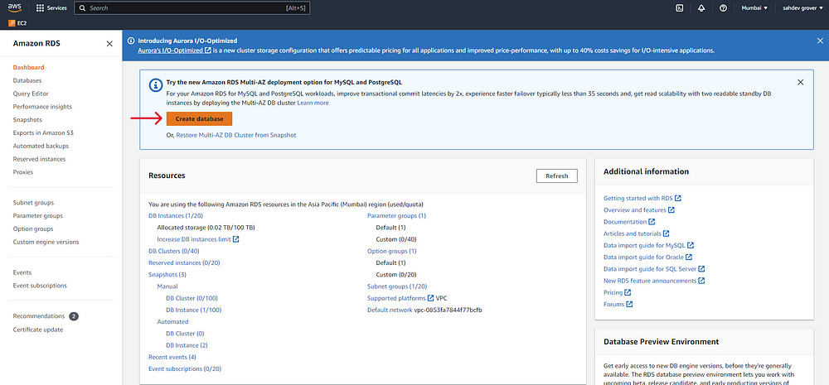
Task: Open the Default network link
Action: coord(390,310)
